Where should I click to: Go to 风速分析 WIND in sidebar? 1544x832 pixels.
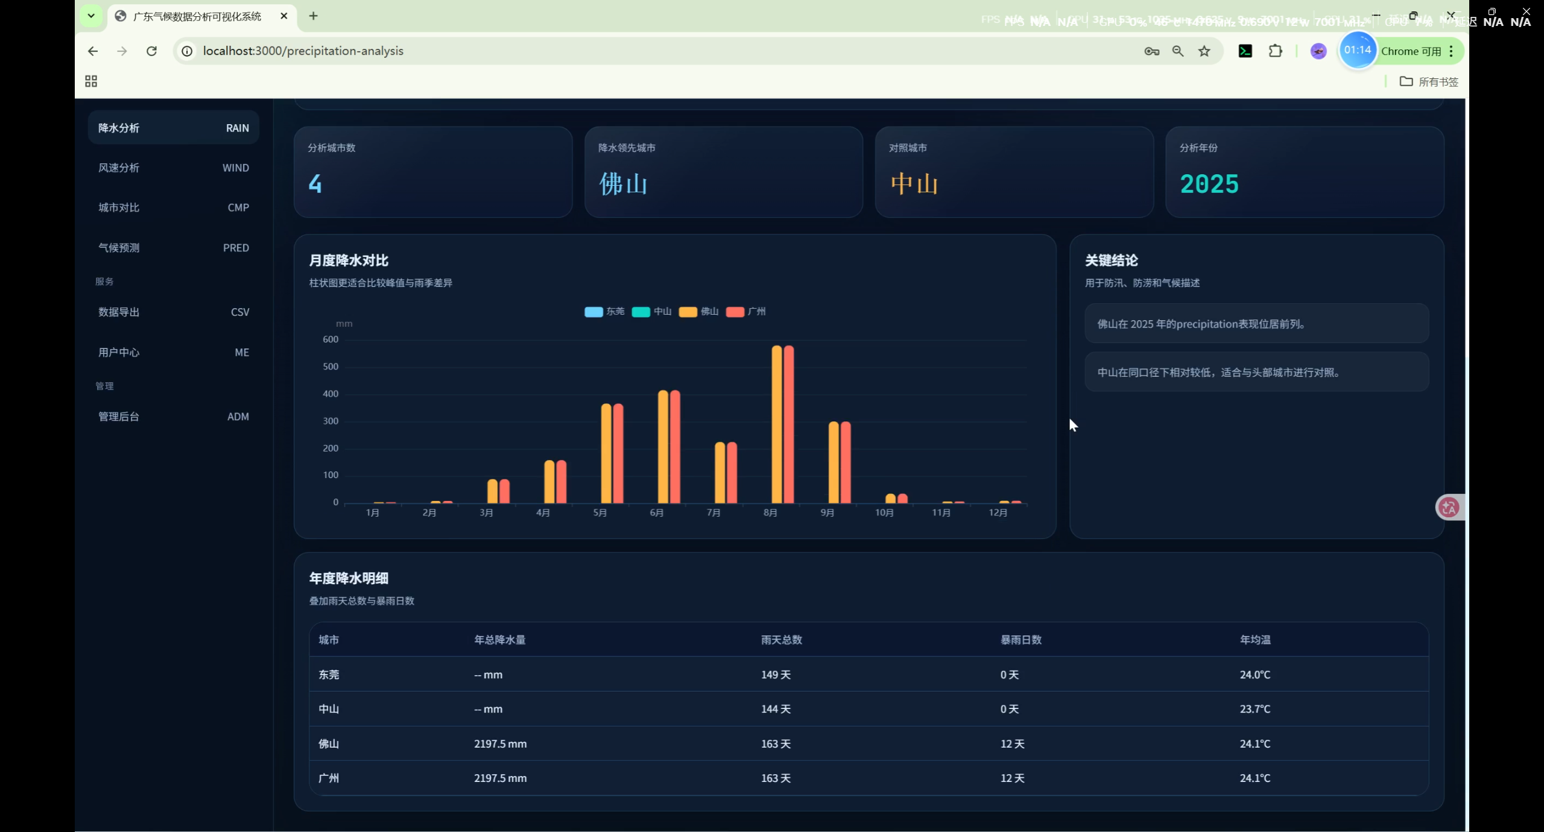(x=173, y=168)
